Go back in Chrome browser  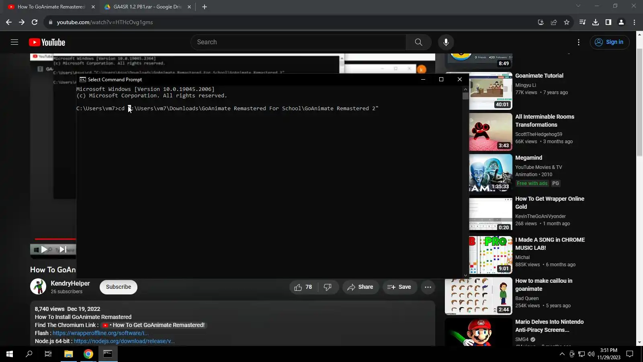pos(9,22)
